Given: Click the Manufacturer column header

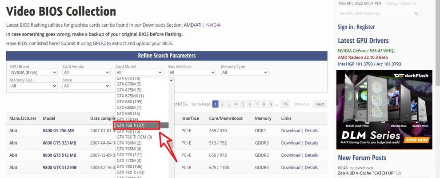Looking at the screenshot, I should pos(23,118).
